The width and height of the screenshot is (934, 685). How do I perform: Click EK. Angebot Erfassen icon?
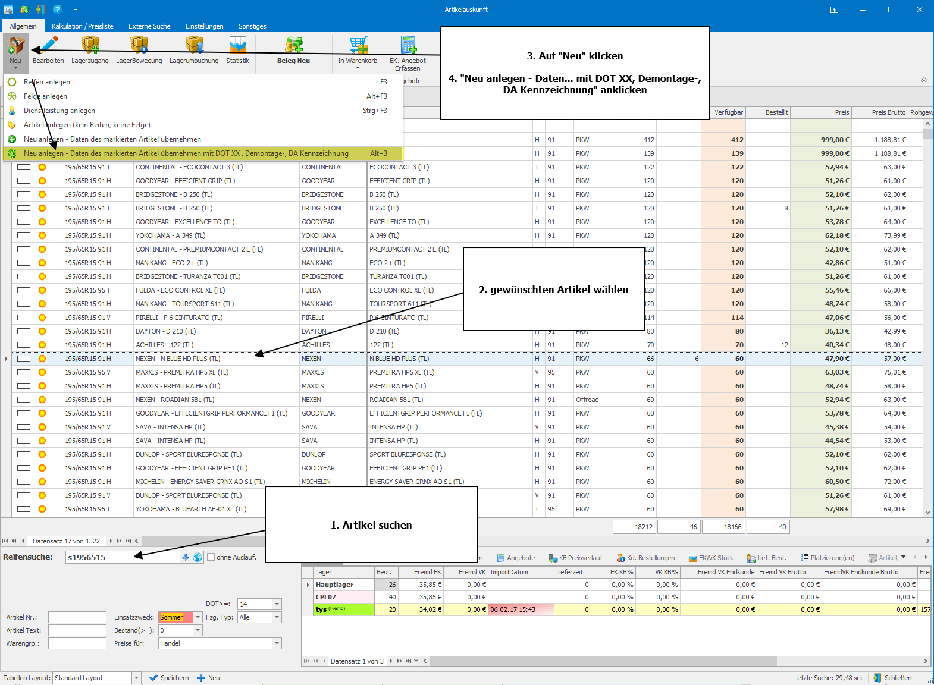(x=408, y=46)
